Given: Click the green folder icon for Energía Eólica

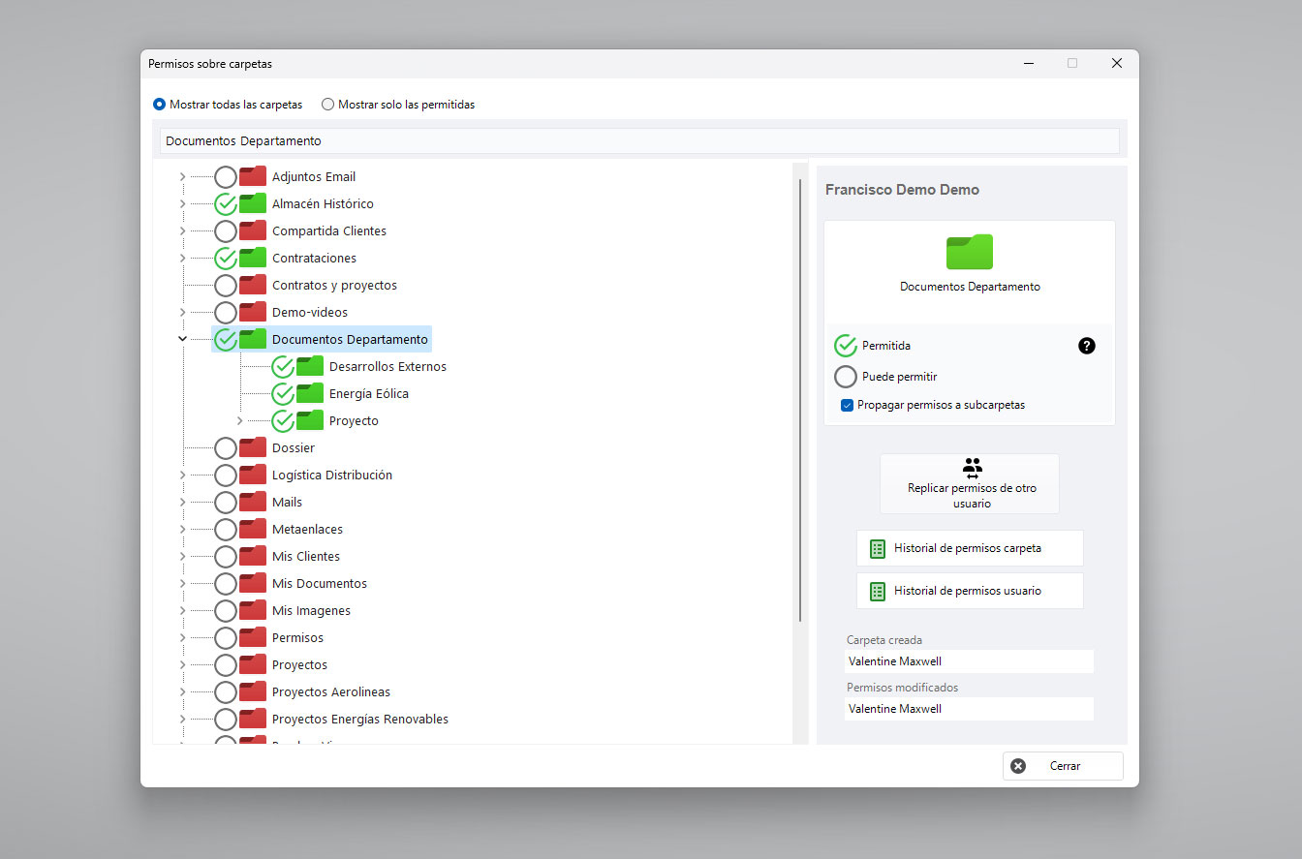Looking at the screenshot, I should pos(310,393).
